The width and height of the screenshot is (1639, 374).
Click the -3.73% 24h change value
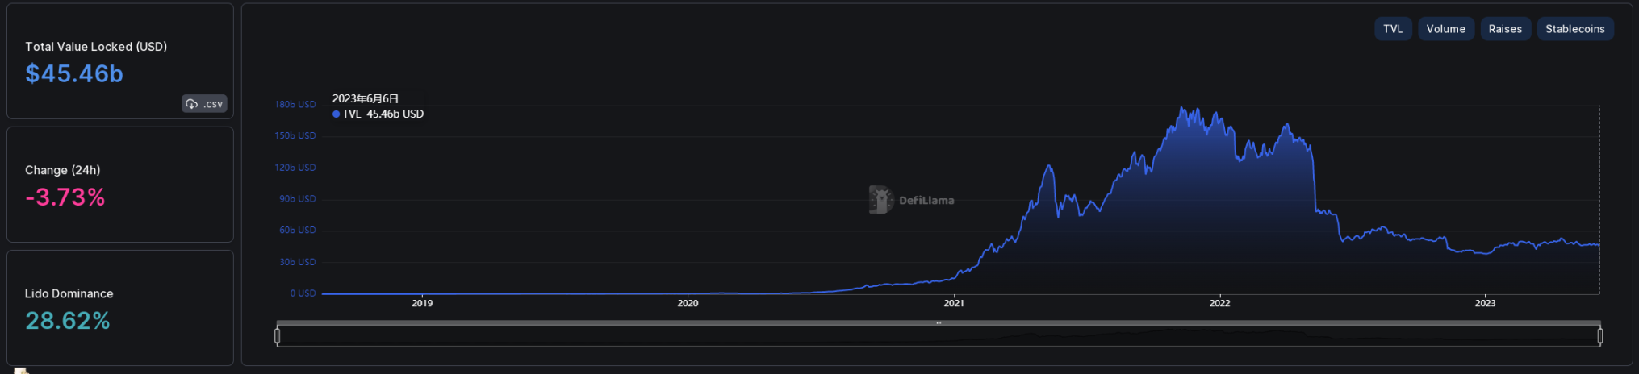[65, 197]
